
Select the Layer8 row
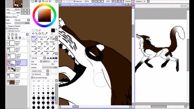[17, 63]
